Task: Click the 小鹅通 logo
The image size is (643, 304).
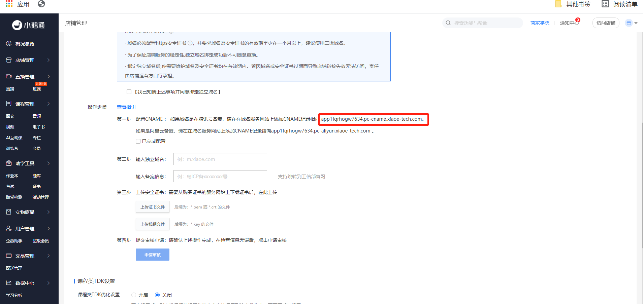Action: click(29, 25)
